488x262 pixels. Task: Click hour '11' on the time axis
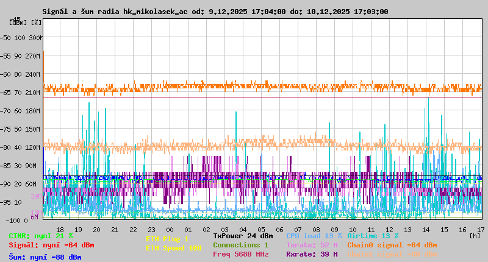(371, 230)
